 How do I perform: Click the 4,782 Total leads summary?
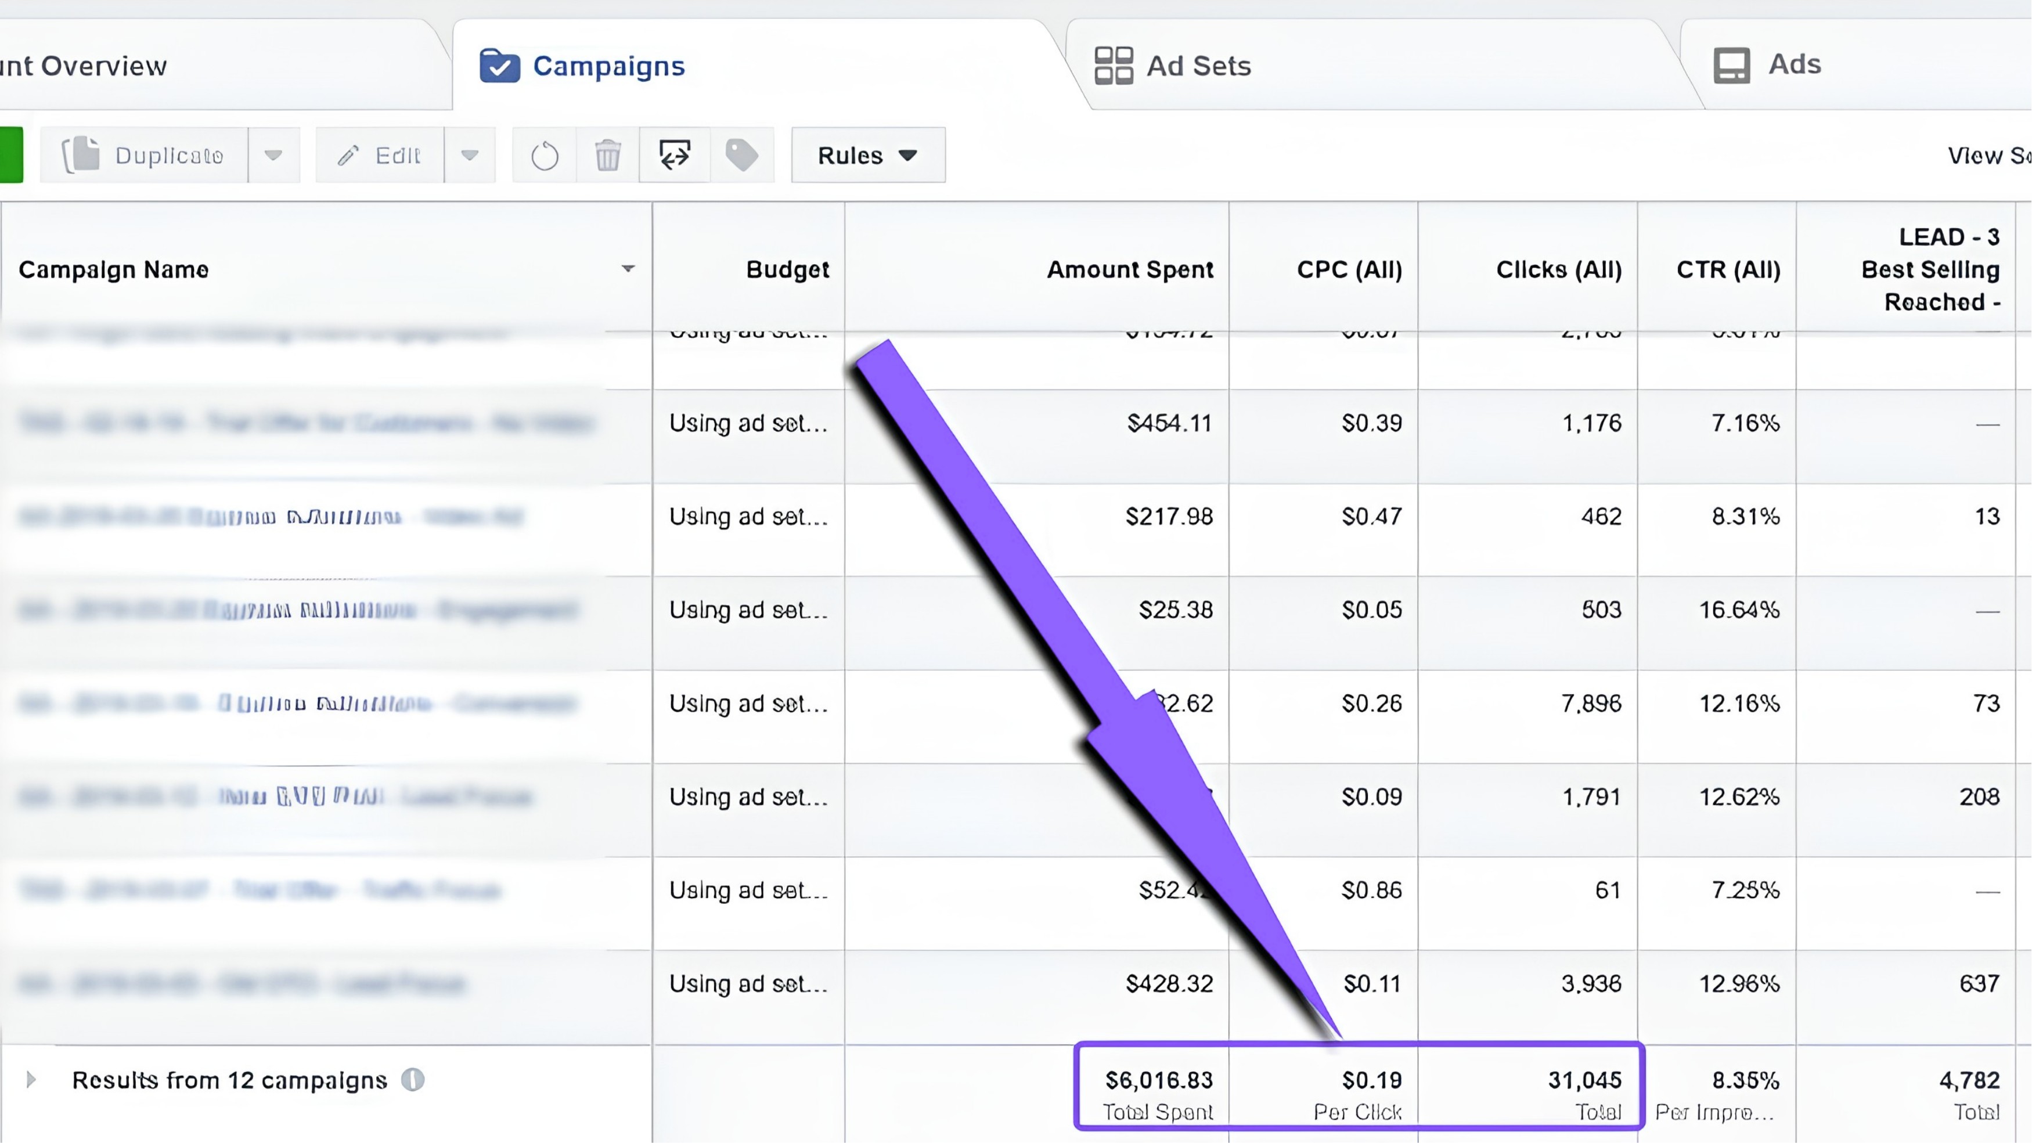(x=1969, y=1094)
